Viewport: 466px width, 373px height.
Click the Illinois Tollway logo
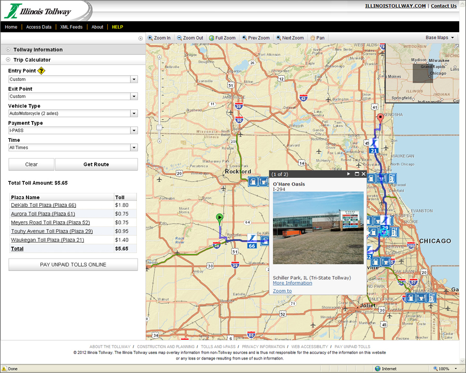point(39,11)
